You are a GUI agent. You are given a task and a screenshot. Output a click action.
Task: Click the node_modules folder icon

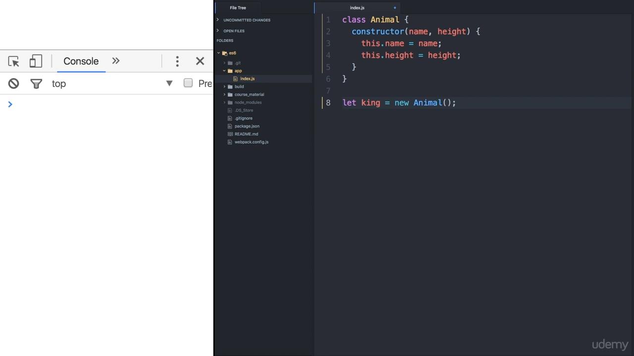(x=230, y=102)
